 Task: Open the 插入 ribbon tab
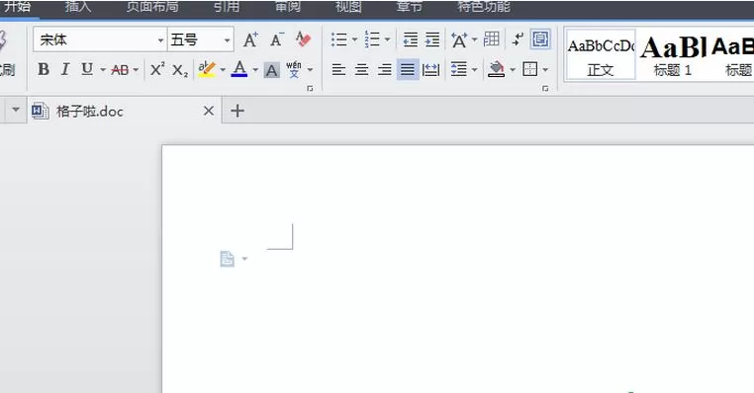coord(78,7)
